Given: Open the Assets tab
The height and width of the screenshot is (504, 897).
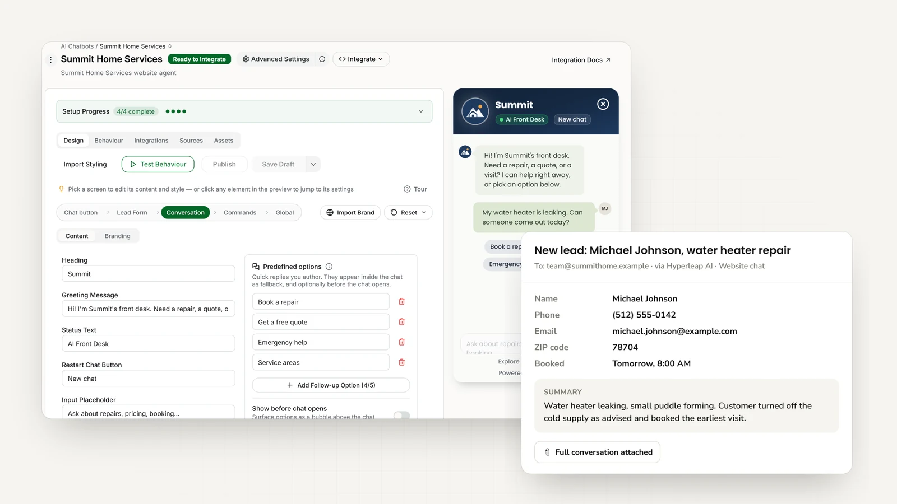Looking at the screenshot, I should [224, 141].
